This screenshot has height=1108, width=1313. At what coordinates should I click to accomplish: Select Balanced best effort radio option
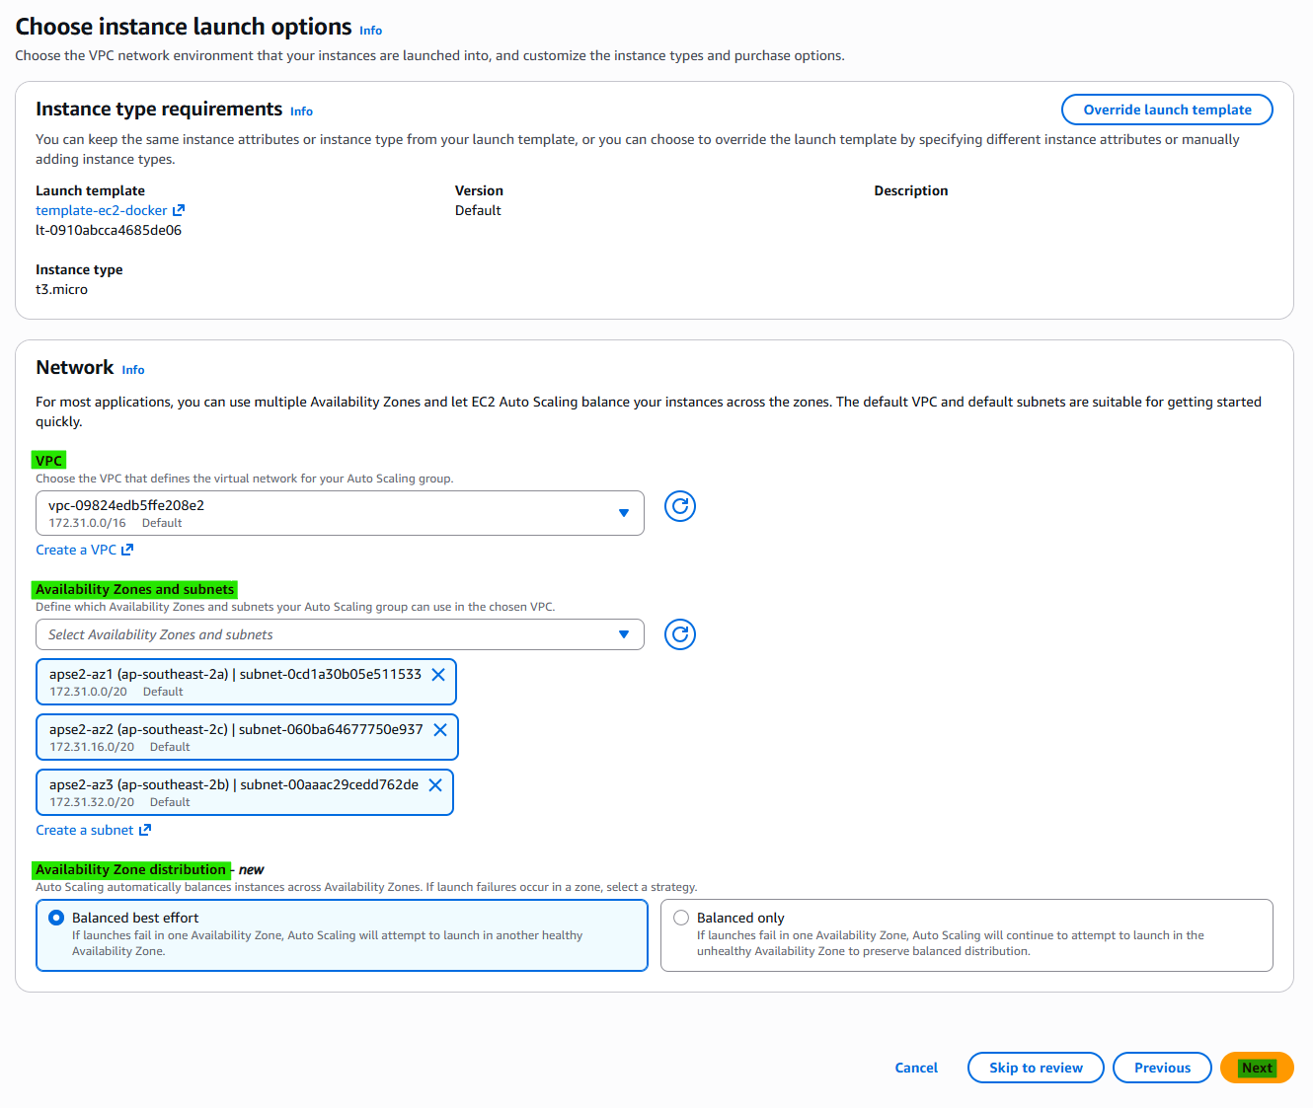(x=56, y=918)
